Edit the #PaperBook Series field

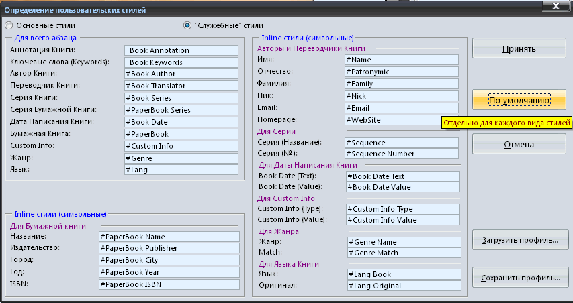[x=181, y=110]
